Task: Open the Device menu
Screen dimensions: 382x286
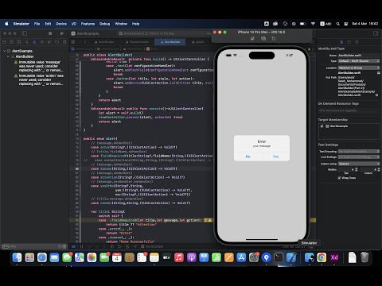Action: 61,24
